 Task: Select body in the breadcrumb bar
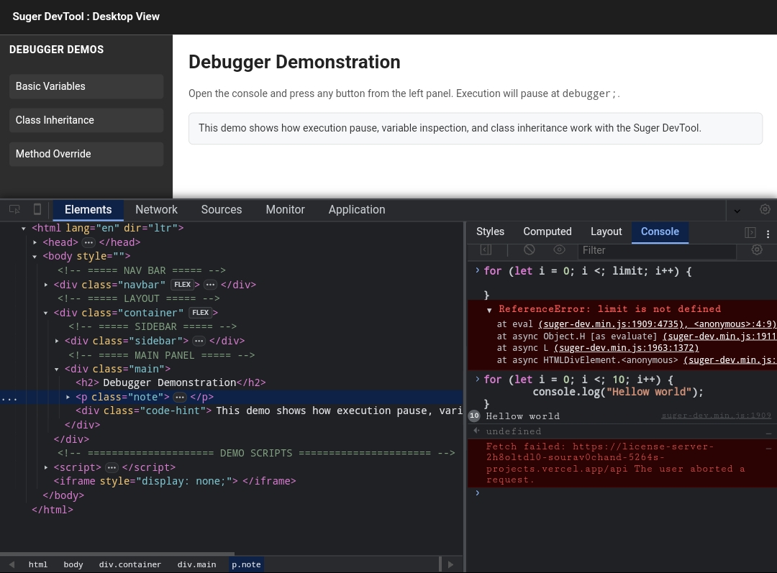[x=73, y=564]
